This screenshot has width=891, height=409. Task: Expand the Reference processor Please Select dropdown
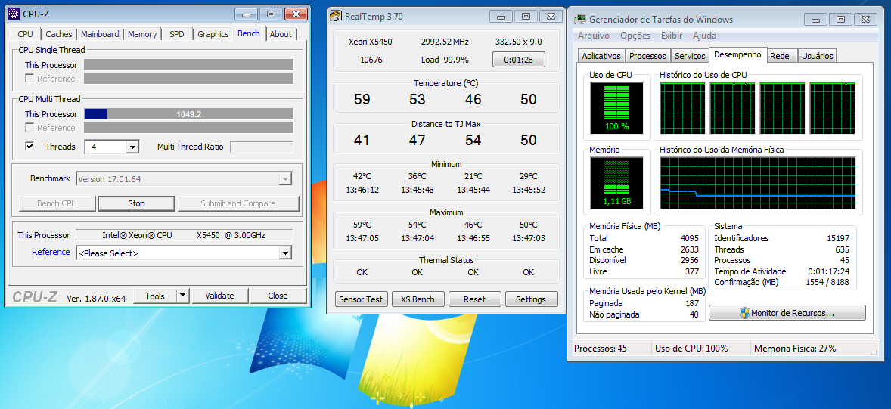tap(285, 253)
